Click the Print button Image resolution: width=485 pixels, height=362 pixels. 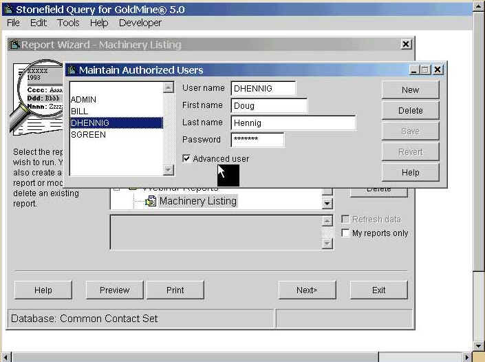pyautogui.click(x=175, y=290)
